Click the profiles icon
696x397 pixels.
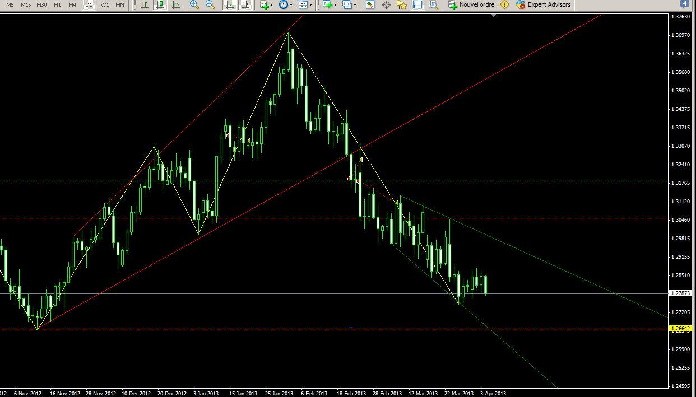[347, 4]
